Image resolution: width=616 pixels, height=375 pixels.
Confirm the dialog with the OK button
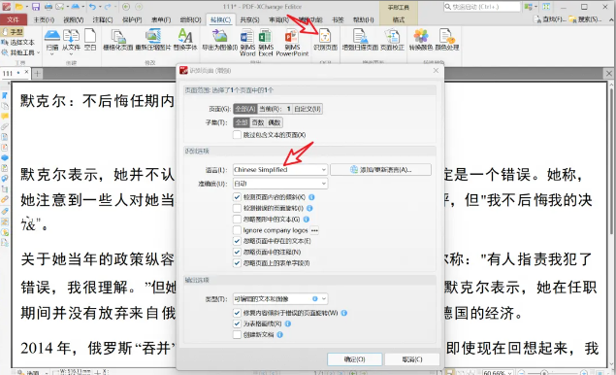(354, 359)
